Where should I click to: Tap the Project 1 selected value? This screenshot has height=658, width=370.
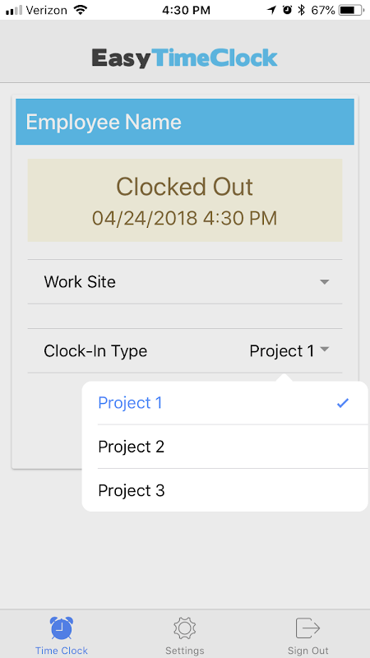click(281, 351)
